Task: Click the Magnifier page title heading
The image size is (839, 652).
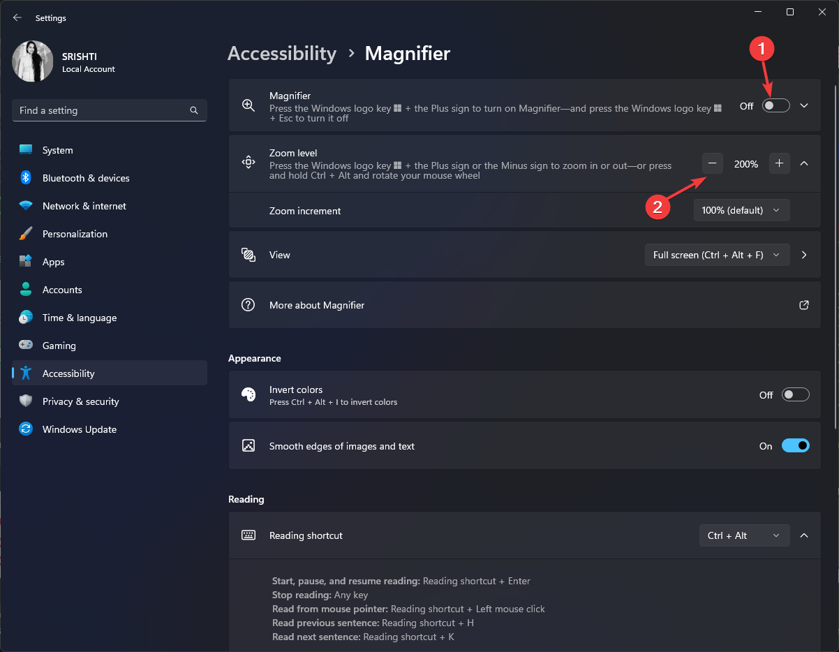Action: pos(408,54)
